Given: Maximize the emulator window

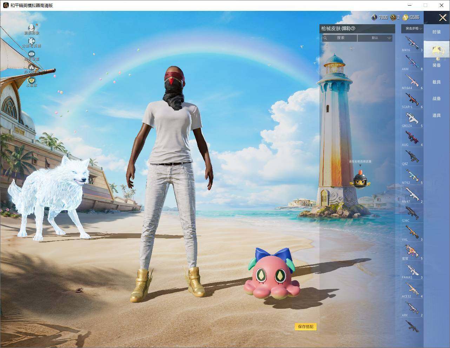Looking at the screenshot, I should pos(425,5).
